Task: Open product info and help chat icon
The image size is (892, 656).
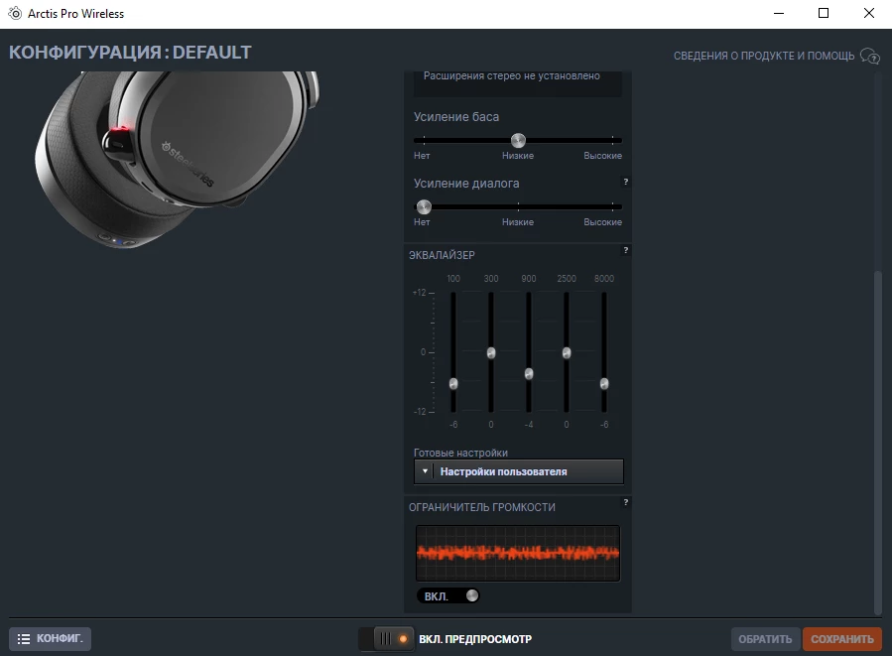Action: click(x=870, y=56)
